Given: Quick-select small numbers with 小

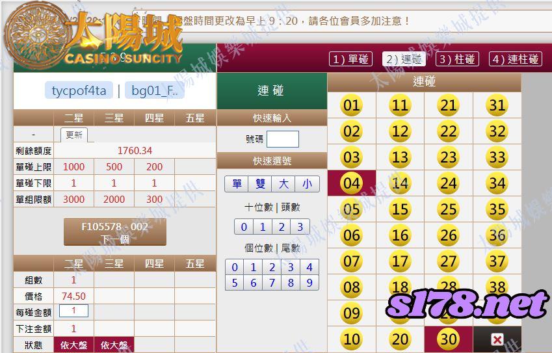Looking at the screenshot, I should click(x=308, y=184).
